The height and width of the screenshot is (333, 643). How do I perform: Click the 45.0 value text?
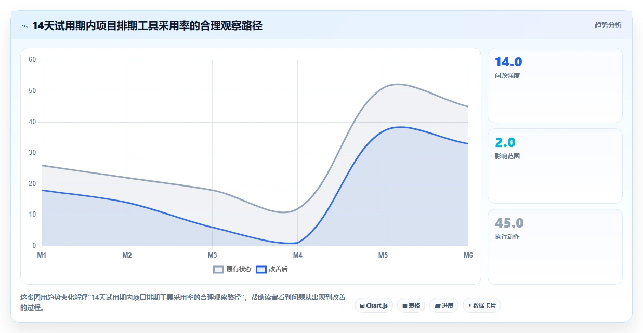tap(509, 223)
